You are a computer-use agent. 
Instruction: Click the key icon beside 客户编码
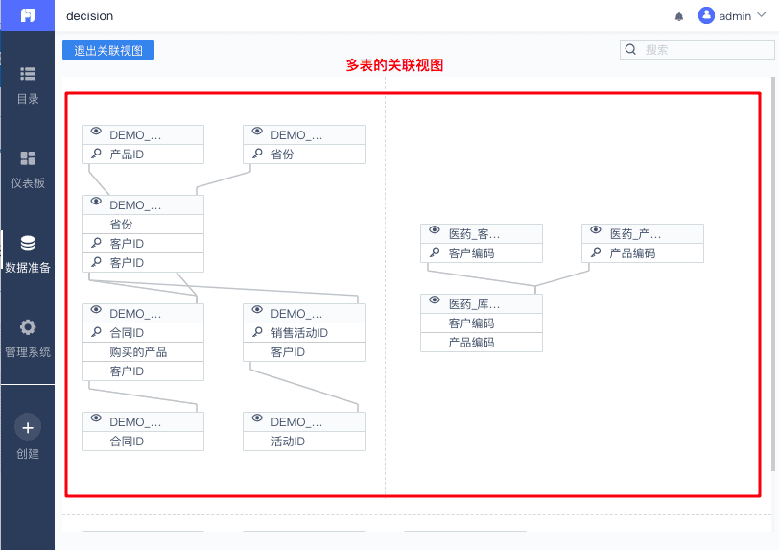(435, 252)
